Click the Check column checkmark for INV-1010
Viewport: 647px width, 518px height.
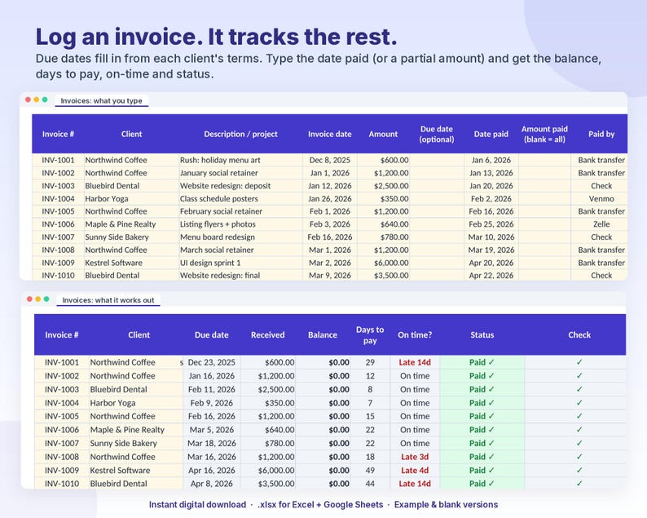pos(579,483)
